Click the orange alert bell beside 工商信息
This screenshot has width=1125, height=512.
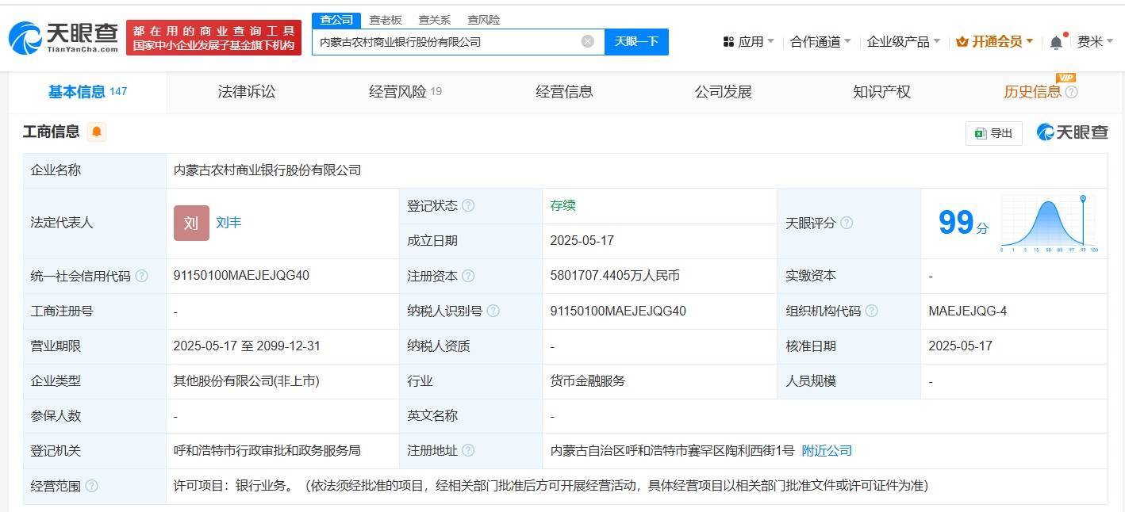coord(97,132)
